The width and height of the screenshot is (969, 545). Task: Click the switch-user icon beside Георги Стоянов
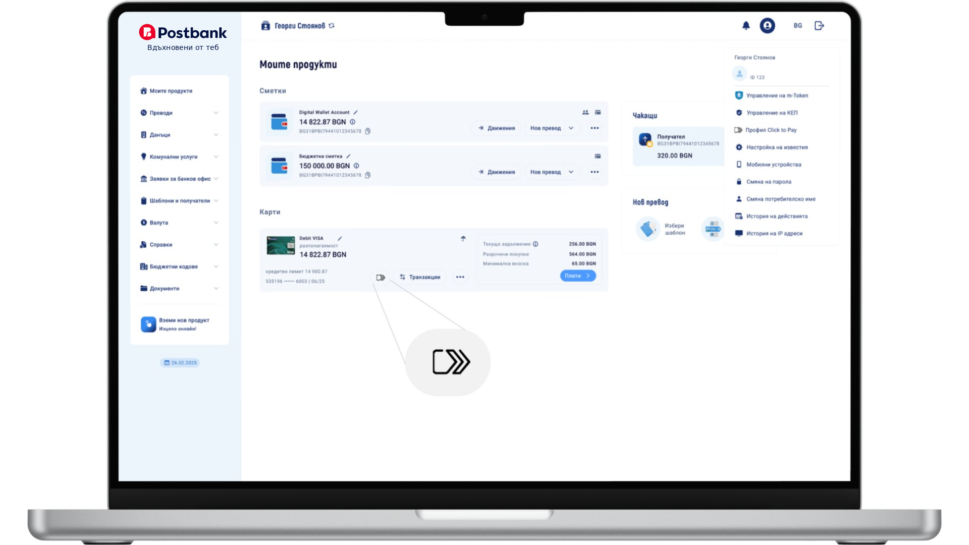(332, 26)
